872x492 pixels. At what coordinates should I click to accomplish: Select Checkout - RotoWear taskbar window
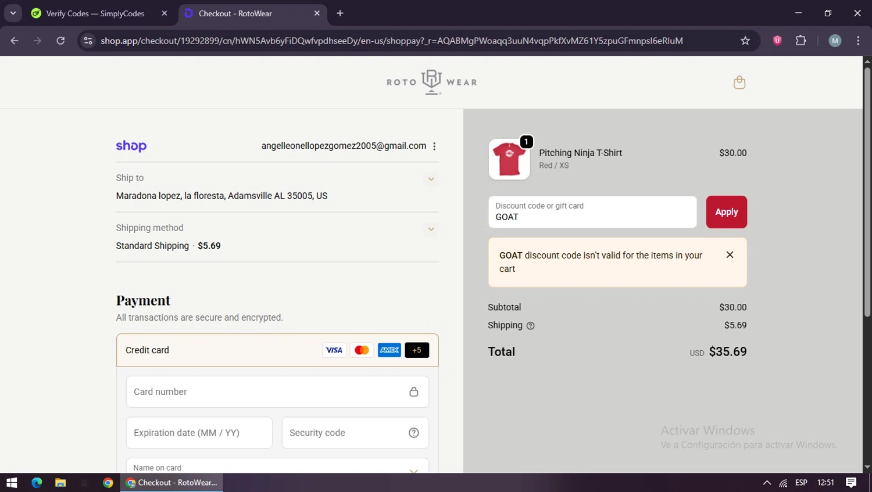(x=171, y=483)
